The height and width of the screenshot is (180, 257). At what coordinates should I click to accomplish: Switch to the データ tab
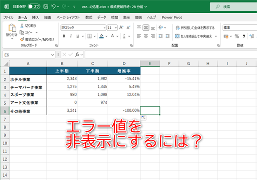point(102,18)
